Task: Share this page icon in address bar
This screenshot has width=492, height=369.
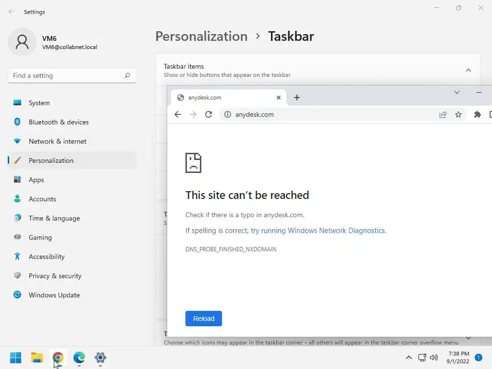Action: tap(443, 114)
